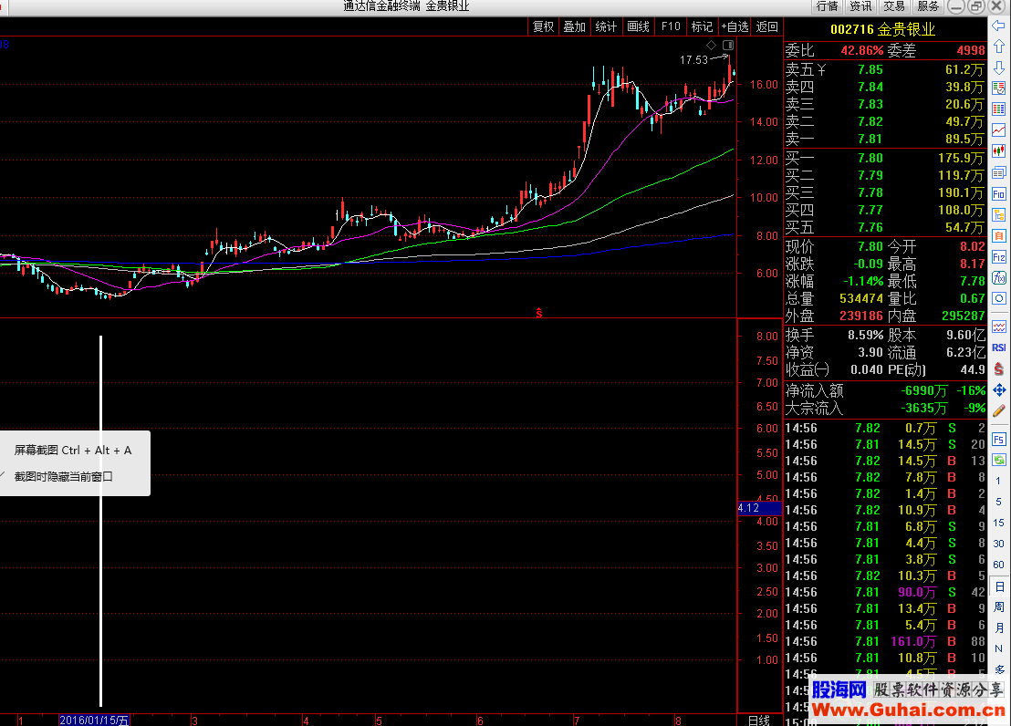This screenshot has height=726, width=1011.
Task: Click the 4.12 price axis marker
Action: point(759,508)
